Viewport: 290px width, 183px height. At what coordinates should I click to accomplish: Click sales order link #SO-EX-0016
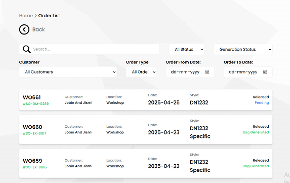pos(34,167)
